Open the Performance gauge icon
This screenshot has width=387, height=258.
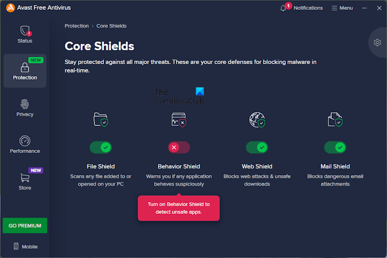click(x=24, y=141)
